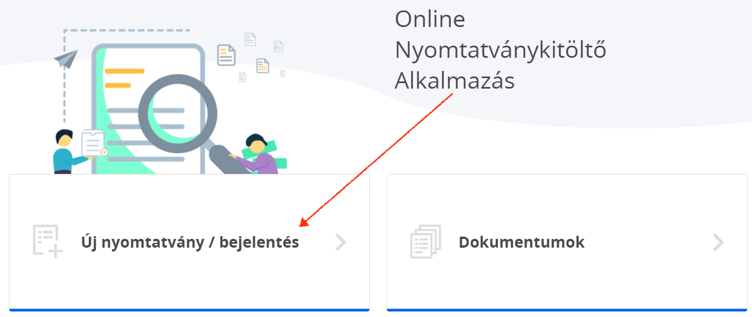This screenshot has height=317, width=752.
Task: Open the Új nyomtatvány / bejelentés card
Action: [189, 243]
